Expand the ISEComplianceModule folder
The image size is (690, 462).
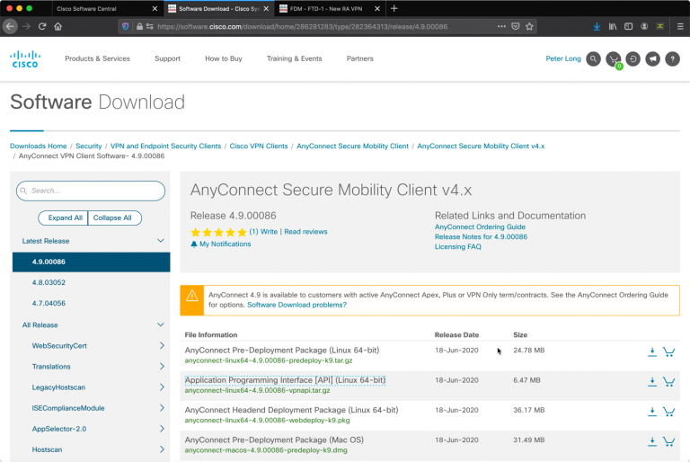point(162,408)
